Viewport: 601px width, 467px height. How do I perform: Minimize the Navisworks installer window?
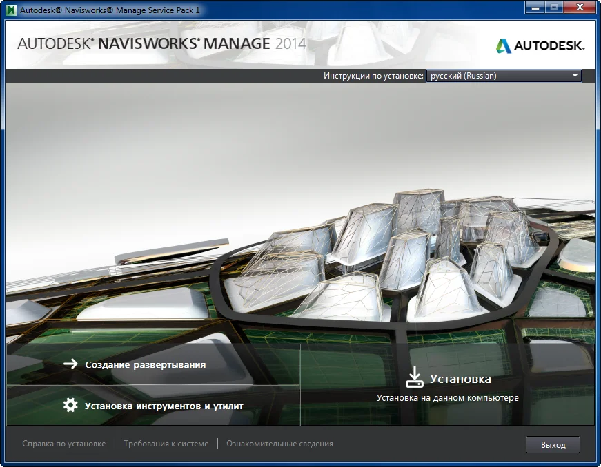[533, 8]
